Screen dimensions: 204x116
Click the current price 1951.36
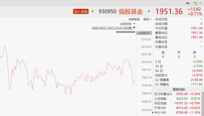pyautogui.click(x=169, y=11)
